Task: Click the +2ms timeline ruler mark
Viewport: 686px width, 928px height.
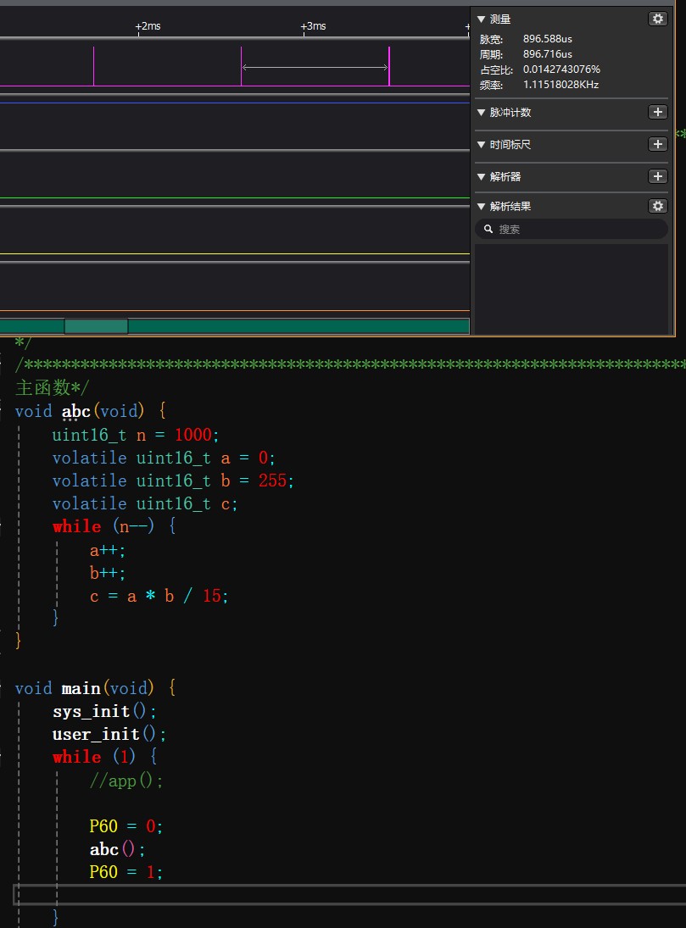Action: point(148,26)
